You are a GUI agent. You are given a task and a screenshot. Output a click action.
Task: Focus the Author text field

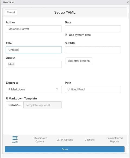click(x=34, y=29)
